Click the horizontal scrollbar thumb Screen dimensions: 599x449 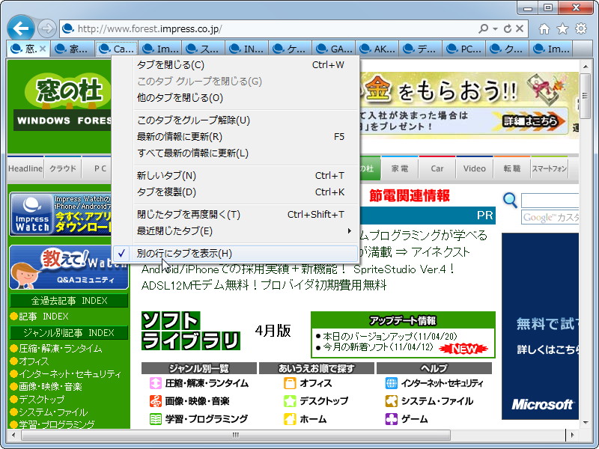[x=236, y=435]
